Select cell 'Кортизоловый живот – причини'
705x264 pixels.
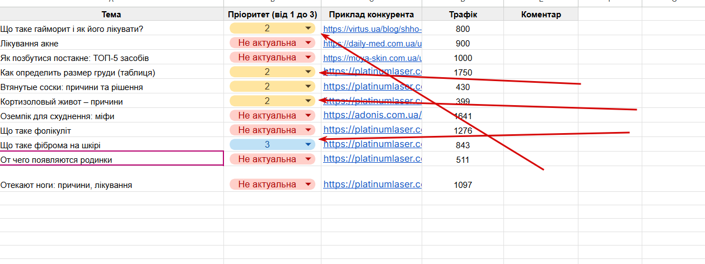point(111,102)
